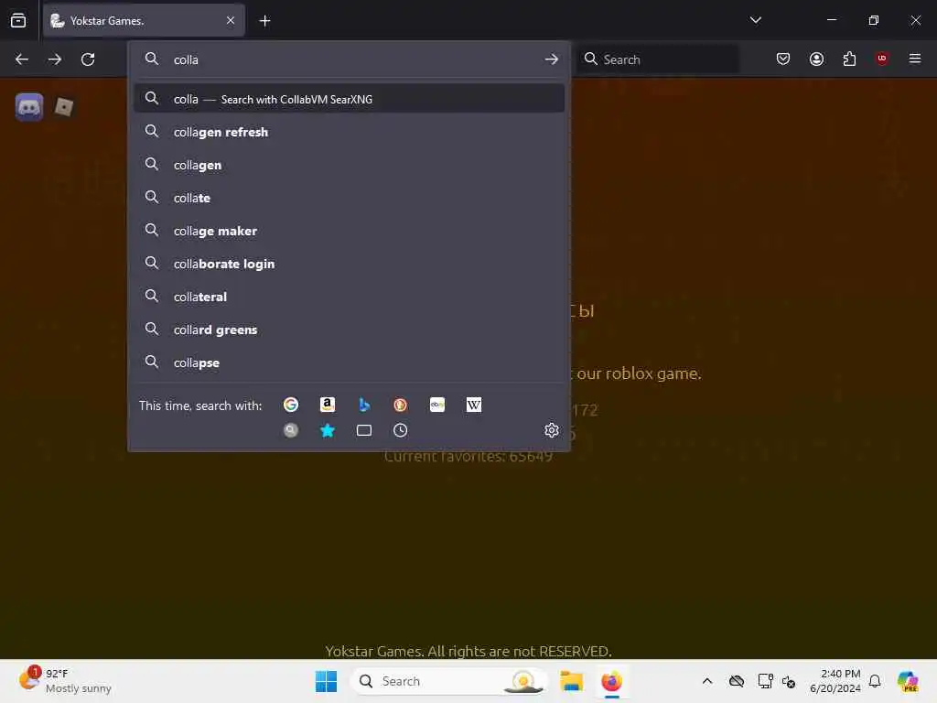Go back to the previous page
Screen dimensions: 937x703
[x=22, y=59]
